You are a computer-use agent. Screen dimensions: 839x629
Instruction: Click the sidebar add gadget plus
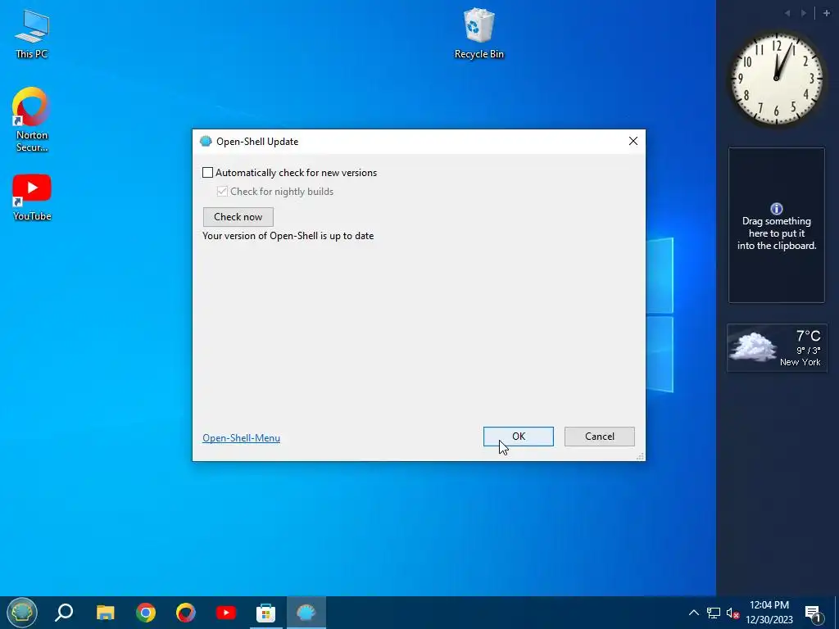[826, 13]
